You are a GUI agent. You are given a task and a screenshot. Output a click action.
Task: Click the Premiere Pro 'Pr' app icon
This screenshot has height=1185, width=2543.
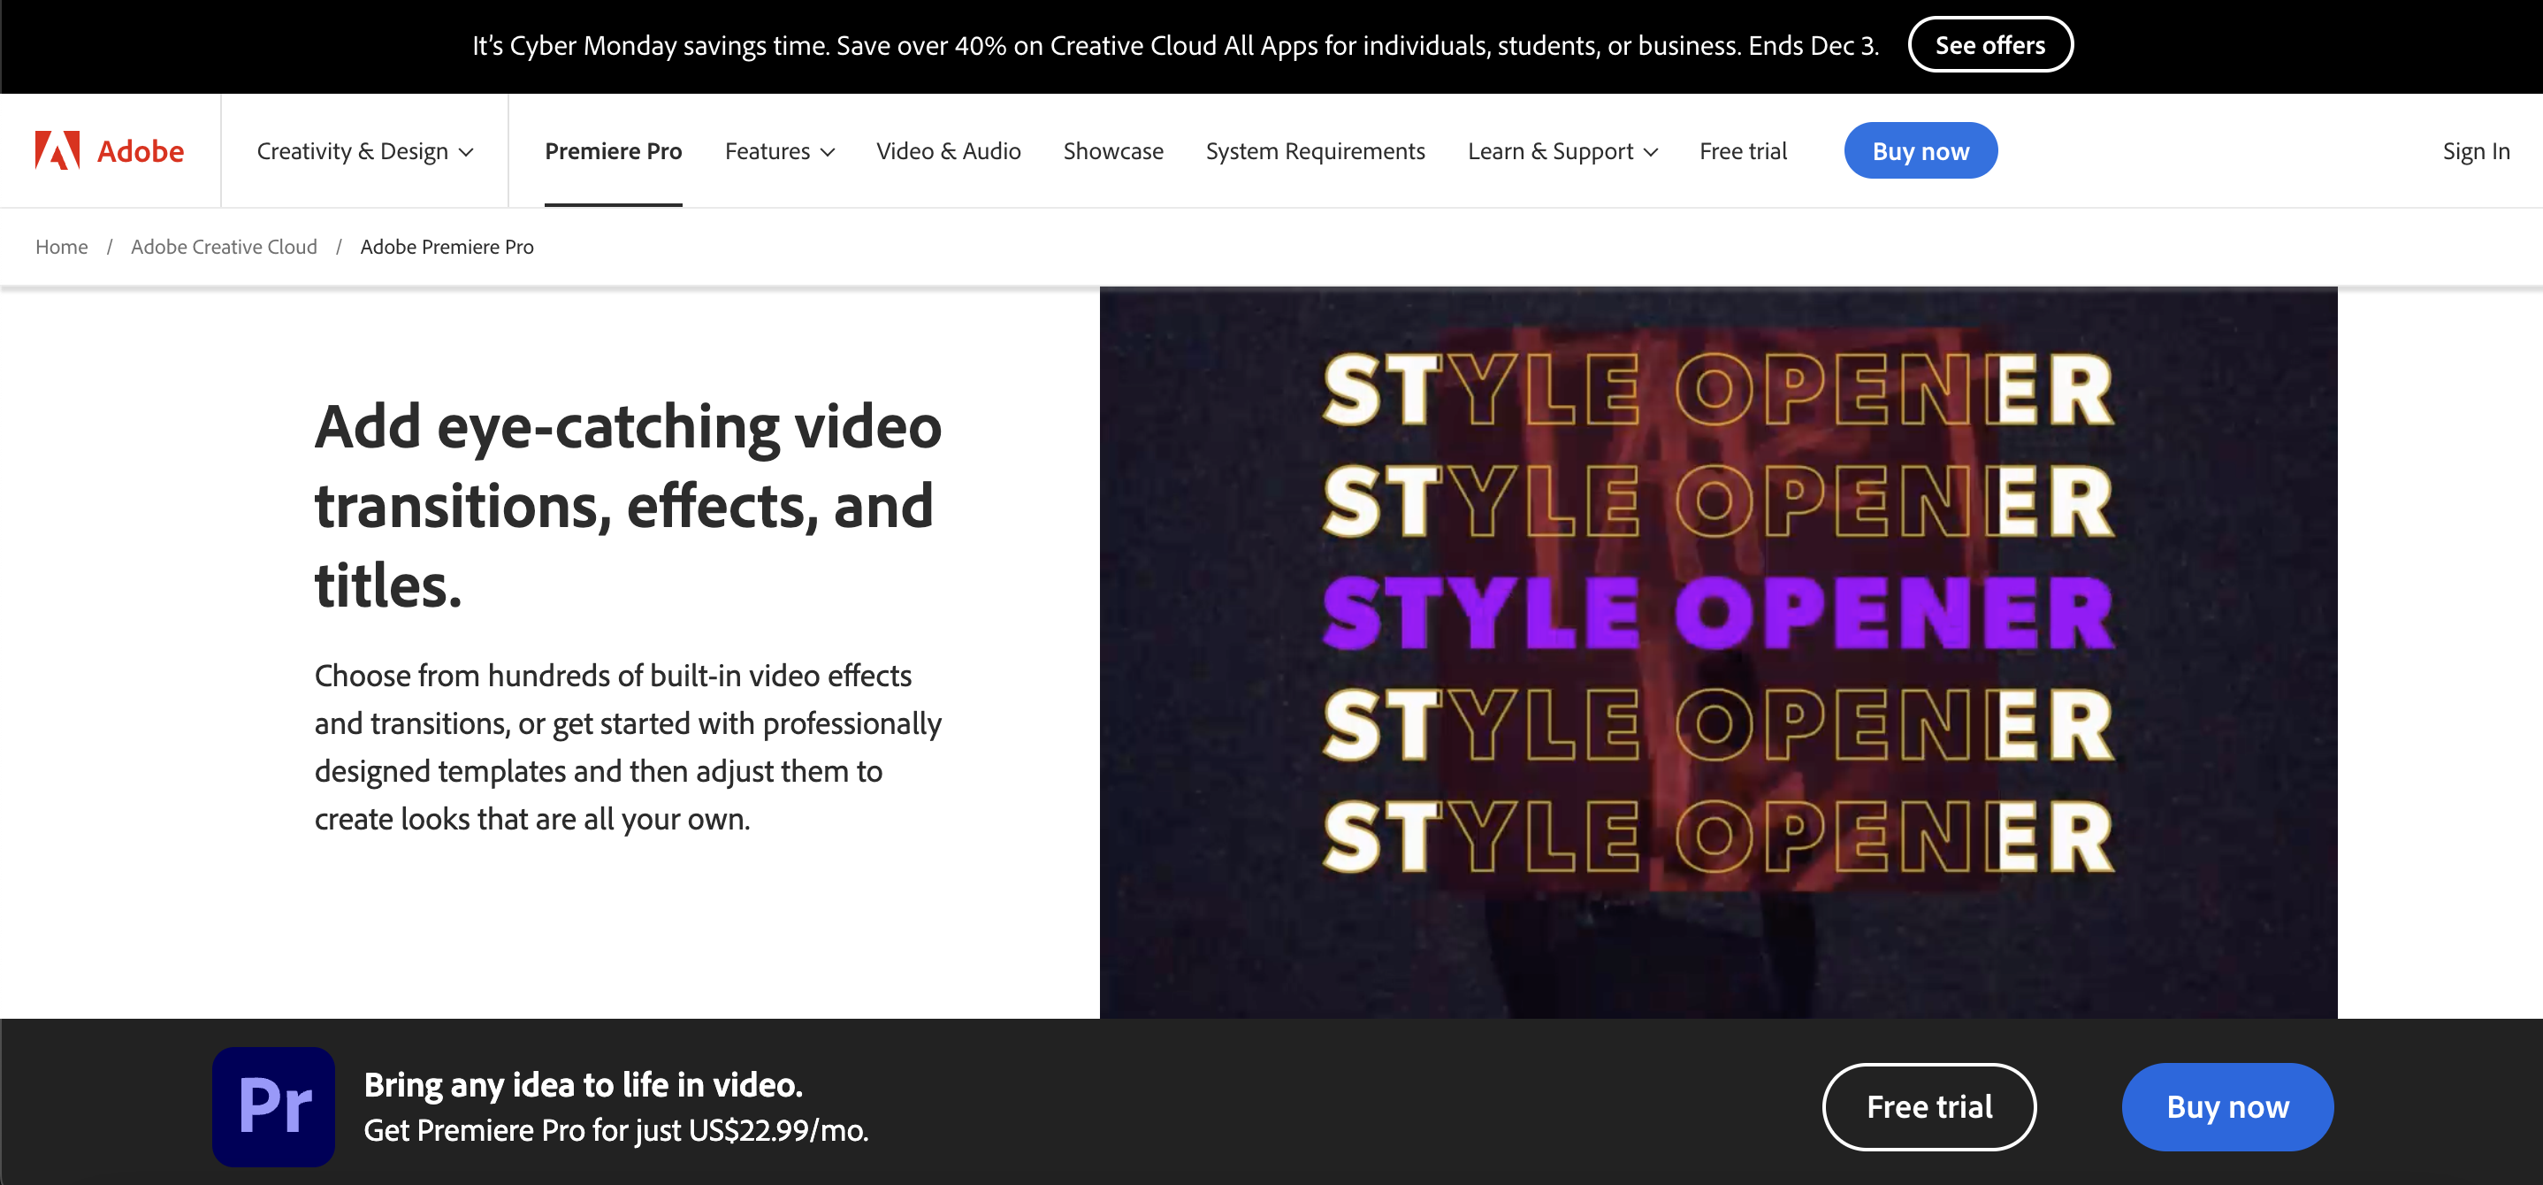click(x=273, y=1106)
